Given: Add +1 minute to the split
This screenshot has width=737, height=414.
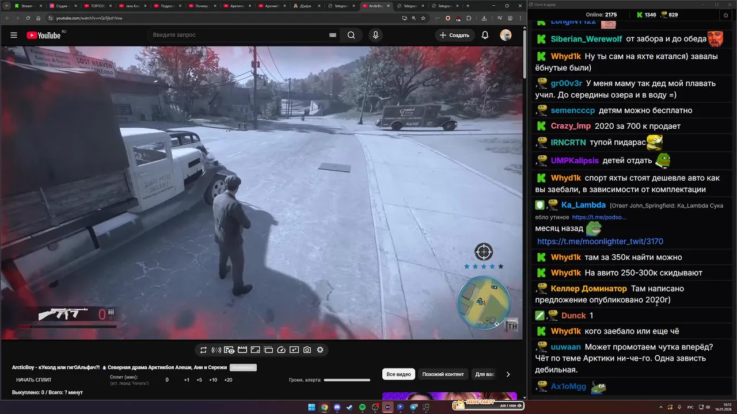Looking at the screenshot, I should pos(187,380).
